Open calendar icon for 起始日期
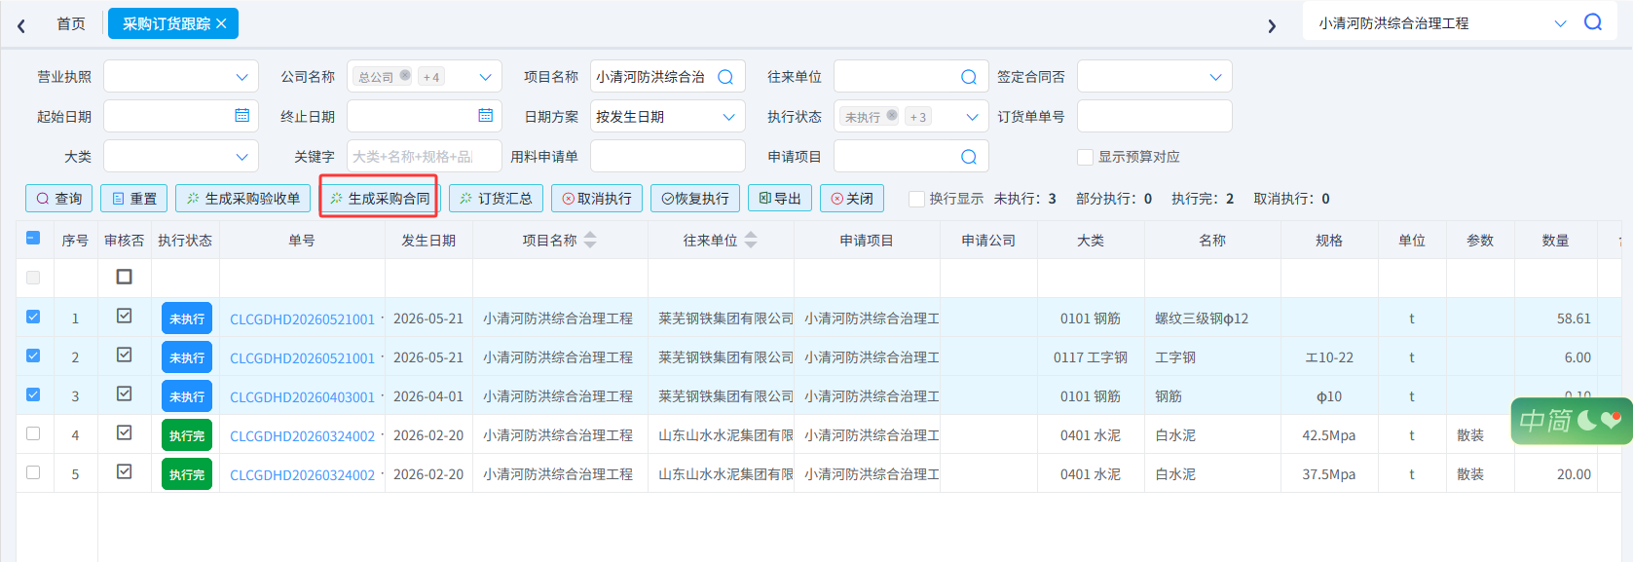 [242, 115]
